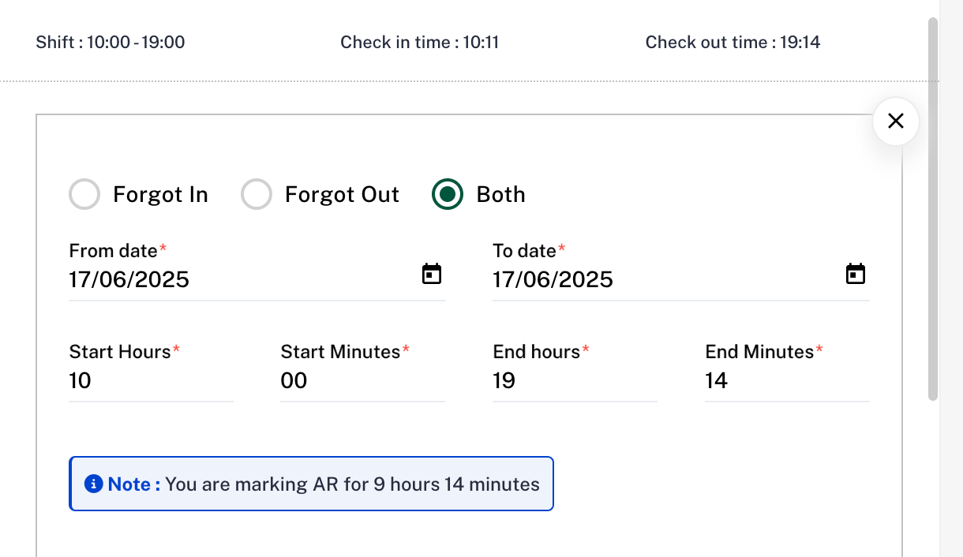Open the From date calendar picker icon
Viewport: 963px width, 557px height.
click(432, 274)
